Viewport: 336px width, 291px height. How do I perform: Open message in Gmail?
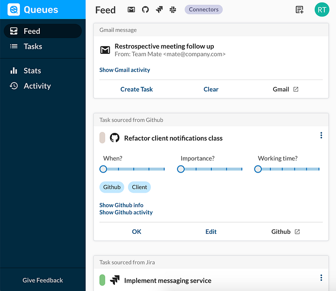coord(286,89)
